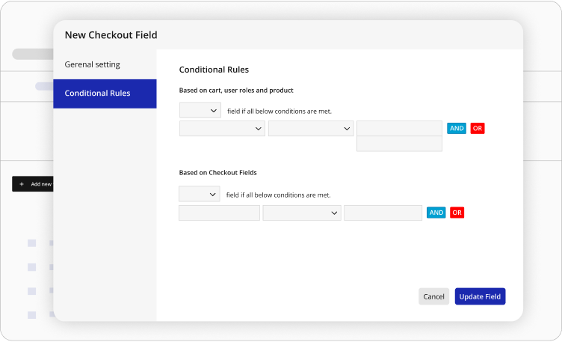Click lower value field beneath cart rule value

coord(399,144)
